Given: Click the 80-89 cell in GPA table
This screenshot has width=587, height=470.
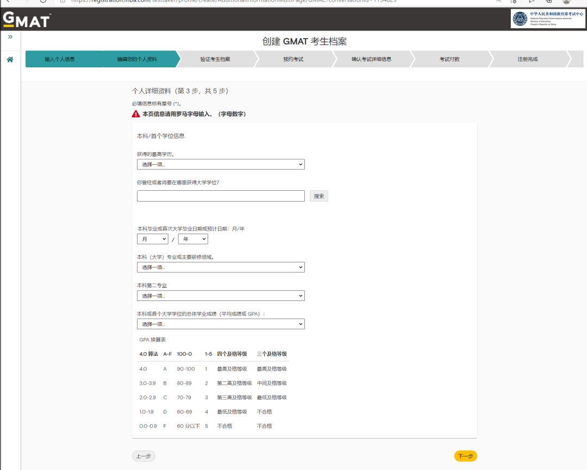Looking at the screenshot, I should click(x=184, y=383).
